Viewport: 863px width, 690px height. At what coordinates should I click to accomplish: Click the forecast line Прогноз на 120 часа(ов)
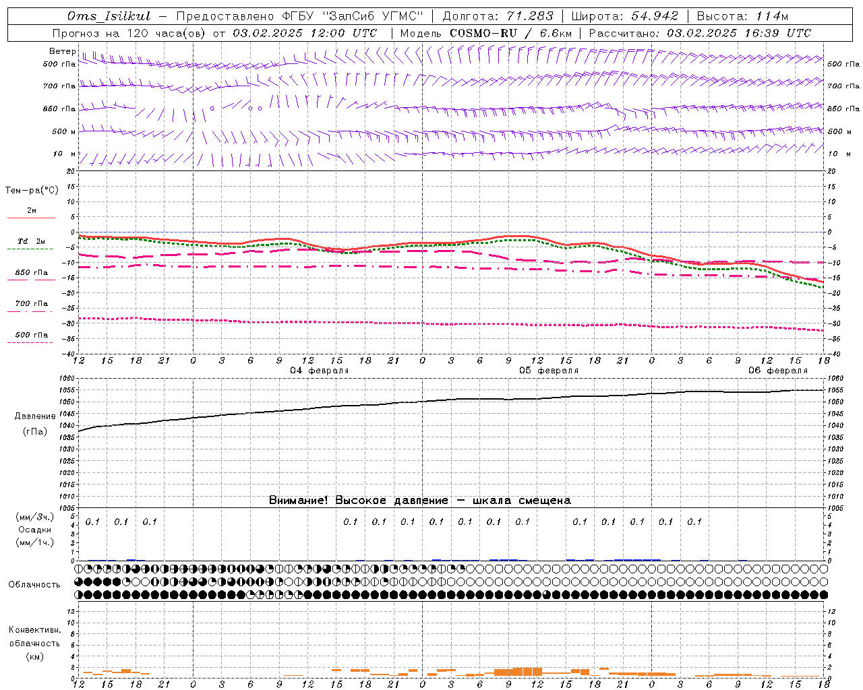(x=129, y=33)
